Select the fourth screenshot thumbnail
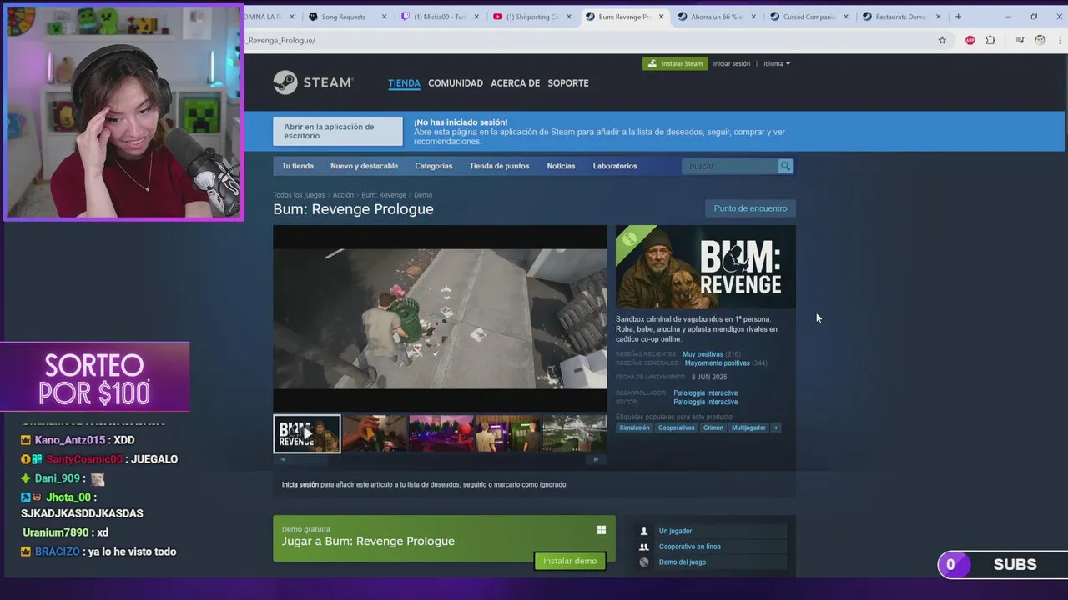Screen dimensions: 1068x600 pyautogui.click(x=508, y=433)
